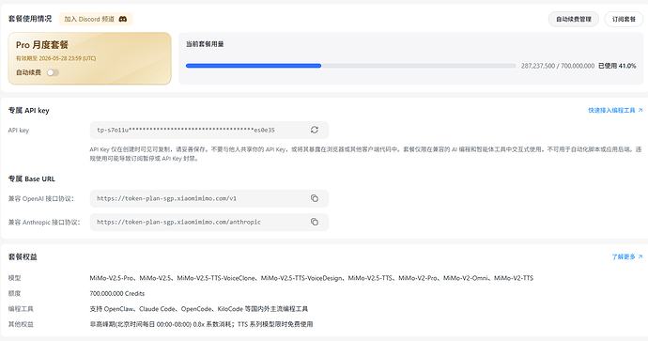Copy the Anthropic-compatible base URL
The width and height of the screenshot is (648, 341).
coord(315,222)
